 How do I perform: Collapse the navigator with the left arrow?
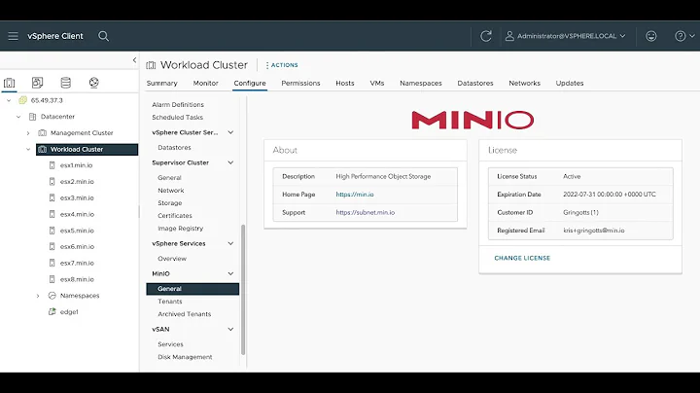(134, 60)
